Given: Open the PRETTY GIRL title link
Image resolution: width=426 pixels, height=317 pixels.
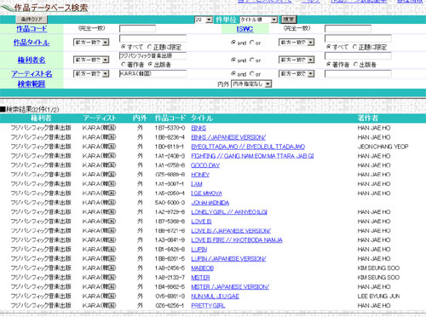Looking at the screenshot, I should click(208, 306).
